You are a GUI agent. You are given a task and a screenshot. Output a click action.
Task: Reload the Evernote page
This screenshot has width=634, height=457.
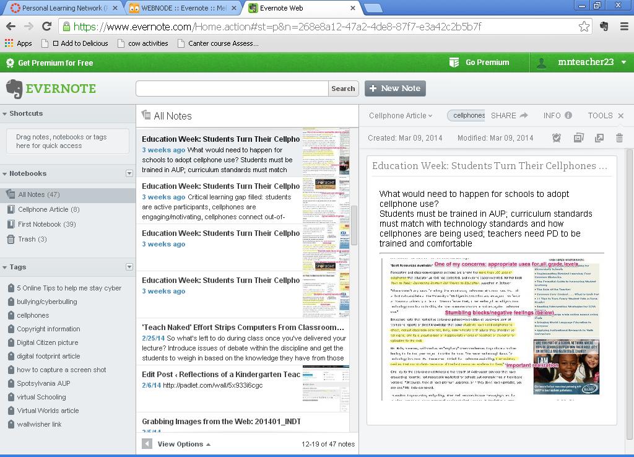point(47,27)
